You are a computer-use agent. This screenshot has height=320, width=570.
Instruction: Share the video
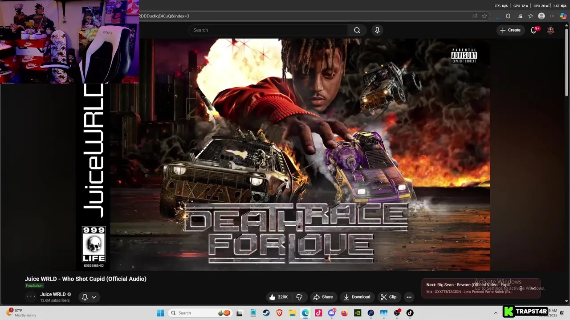[323, 297]
